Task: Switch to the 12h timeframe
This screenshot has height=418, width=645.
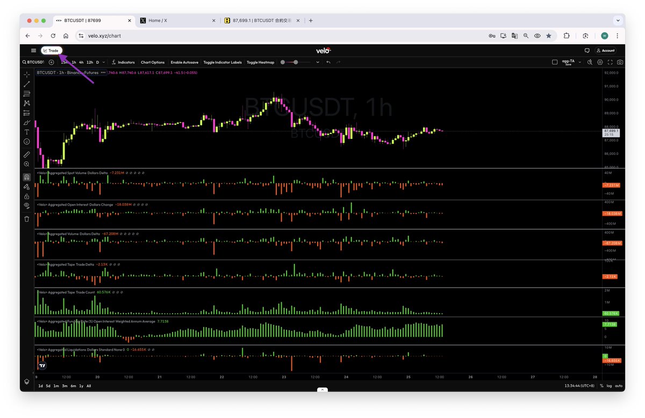Action: coord(90,62)
